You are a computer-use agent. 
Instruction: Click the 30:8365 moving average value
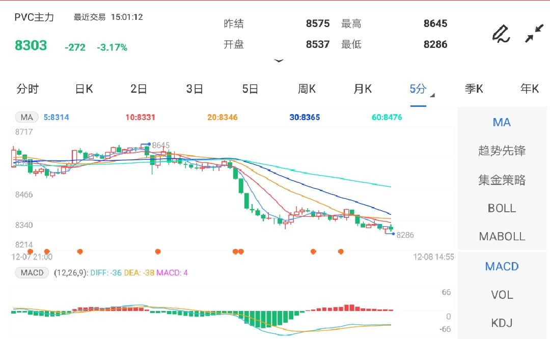point(305,118)
